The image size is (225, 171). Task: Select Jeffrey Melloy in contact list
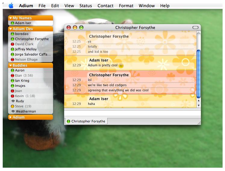[26, 49]
